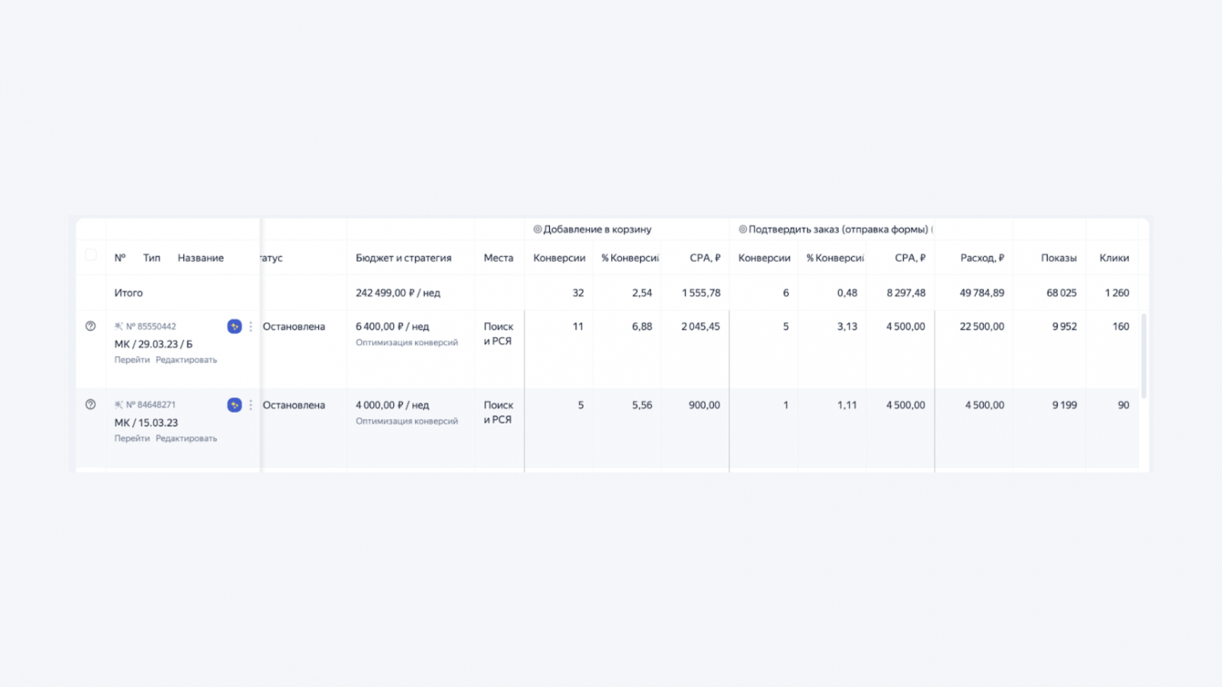Click the question mark icon for campaign 84648271
Screen dimensions: 1222x687
coord(90,405)
